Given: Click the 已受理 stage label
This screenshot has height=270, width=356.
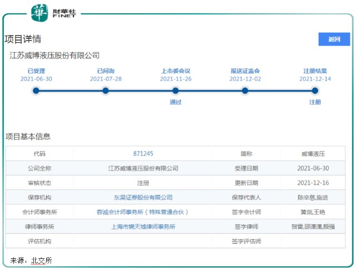Looking at the screenshot, I should coord(36,71).
